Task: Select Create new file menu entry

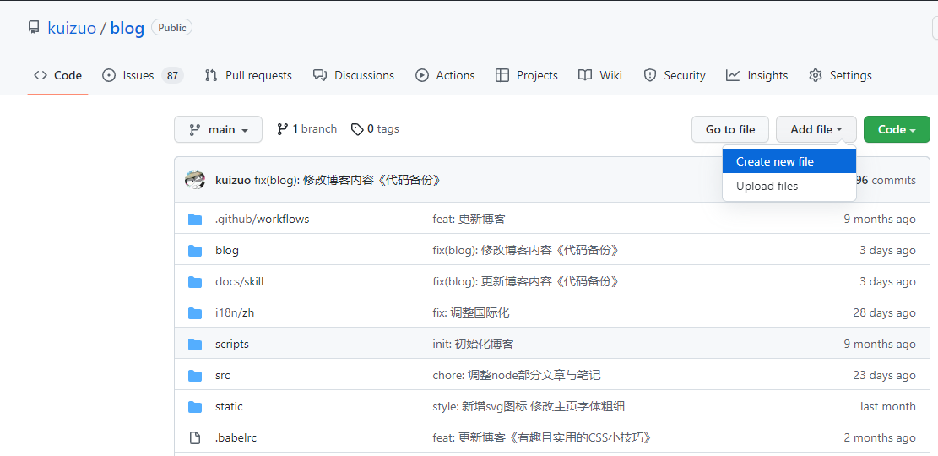Action: pyautogui.click(x=789, y=161)
